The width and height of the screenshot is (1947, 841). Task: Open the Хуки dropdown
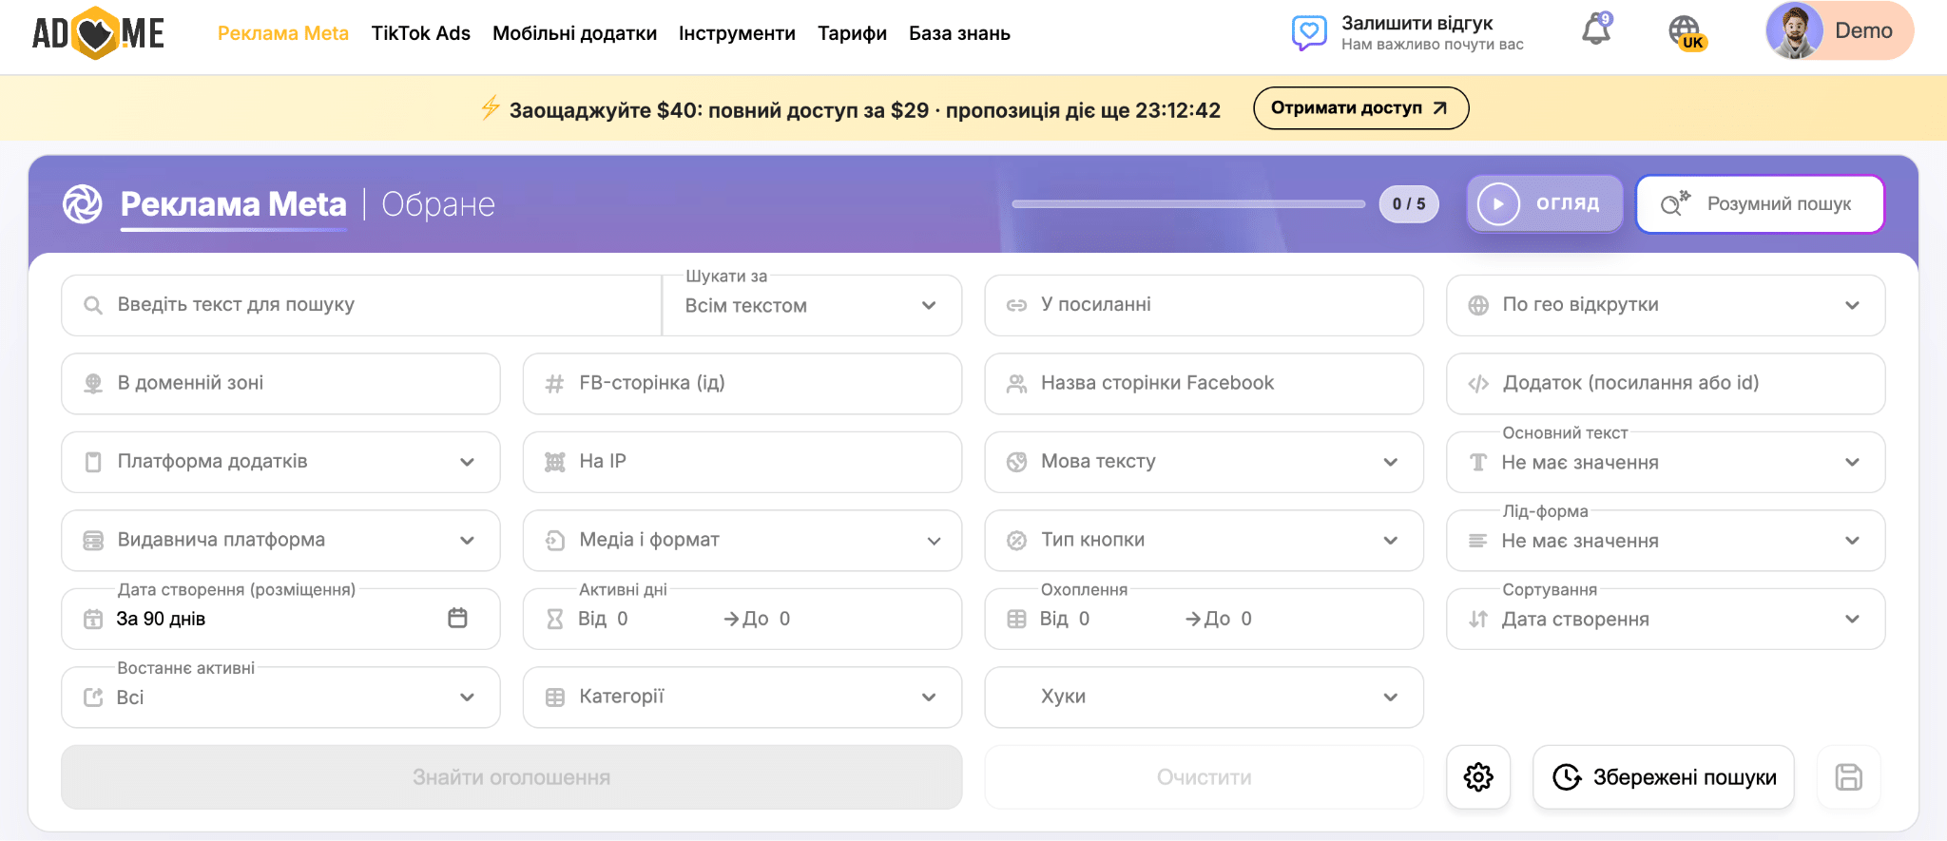(x=1204, y=697)
